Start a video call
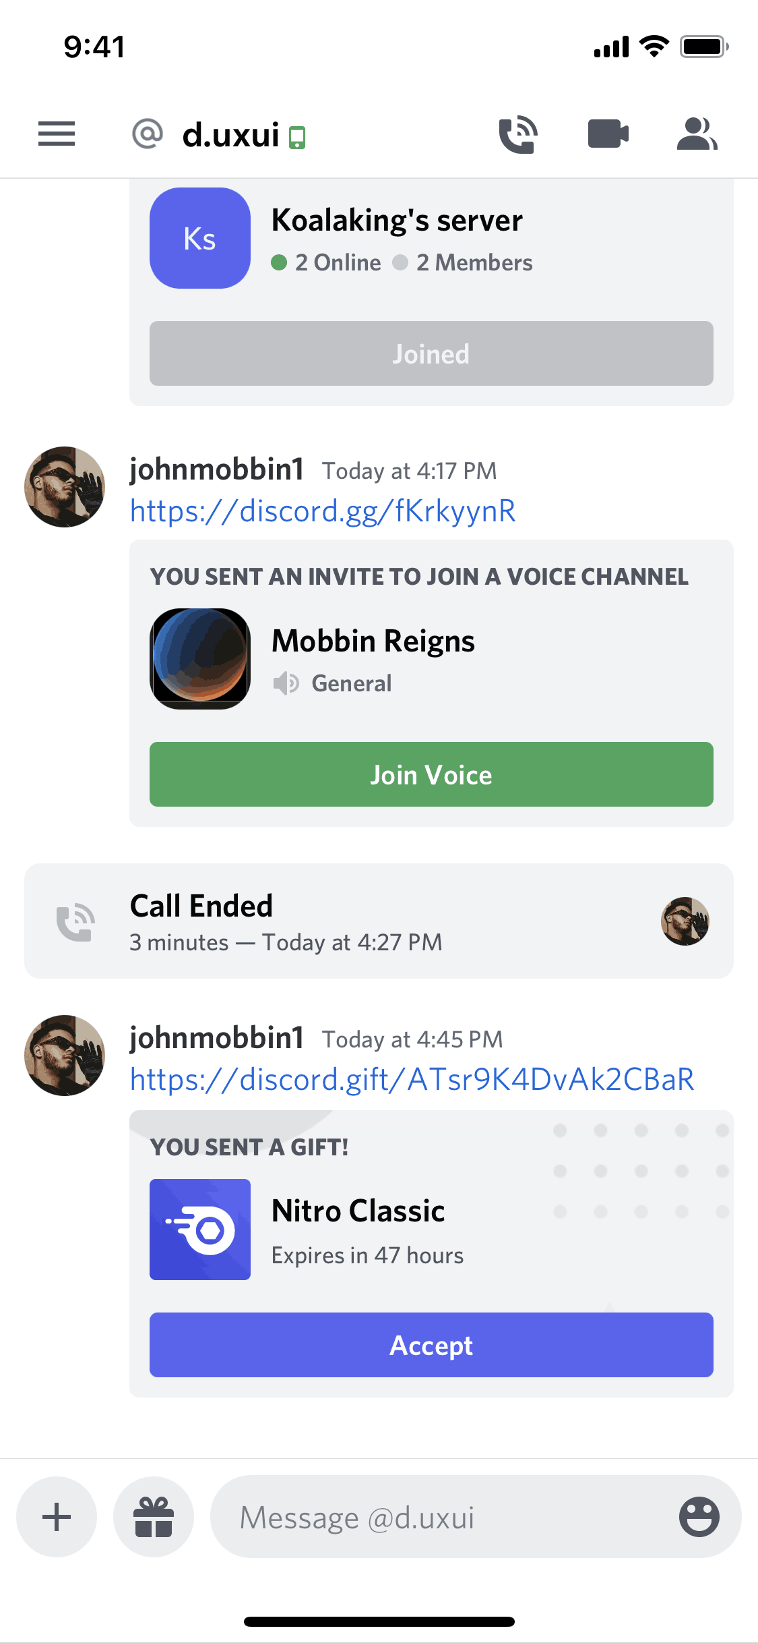Image resolution: width=758 pixels, height=1643 pixels. [x=608, y=134]
